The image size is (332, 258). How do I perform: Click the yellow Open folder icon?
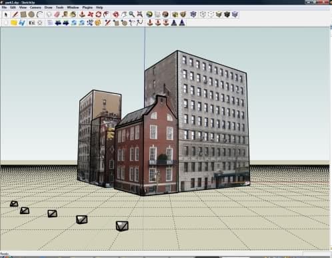(14, 23)
